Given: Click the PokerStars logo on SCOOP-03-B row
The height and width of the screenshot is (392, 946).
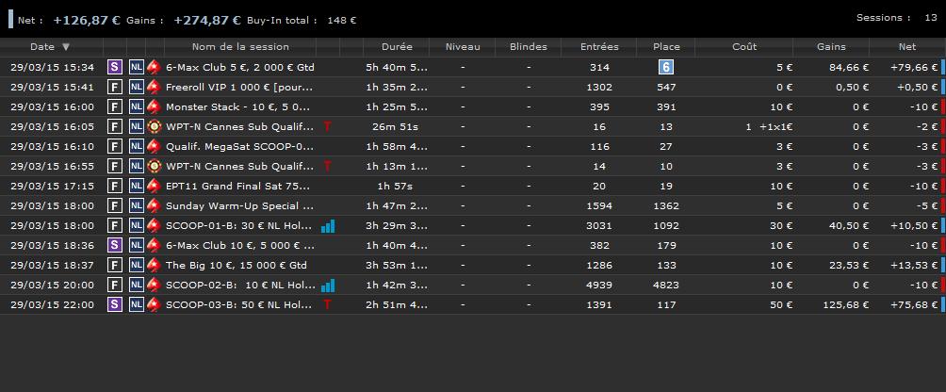Looking at the screenshot, I should click(x=154, y=304).
